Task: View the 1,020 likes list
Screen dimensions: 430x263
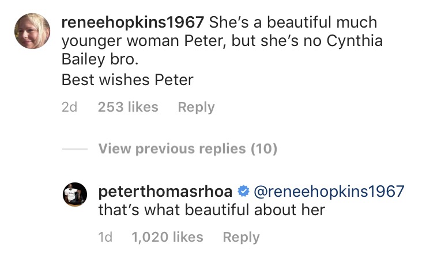Action: pos(167,237)
